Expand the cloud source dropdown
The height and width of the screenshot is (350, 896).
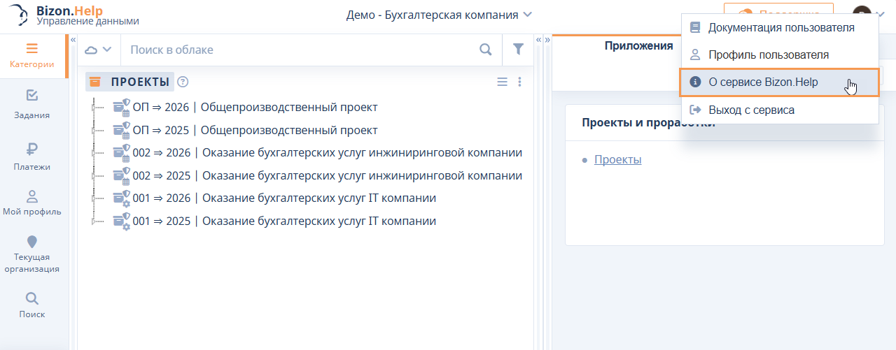98,50
